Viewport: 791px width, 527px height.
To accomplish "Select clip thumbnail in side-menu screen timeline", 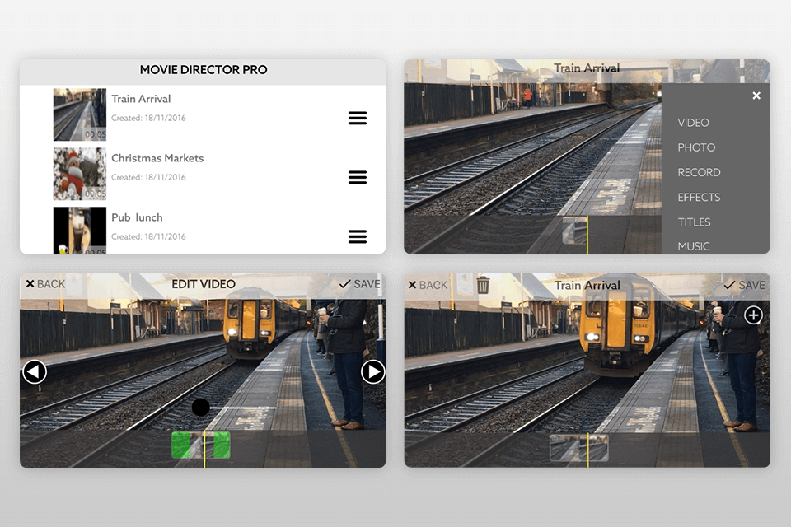I will point(574,231).
